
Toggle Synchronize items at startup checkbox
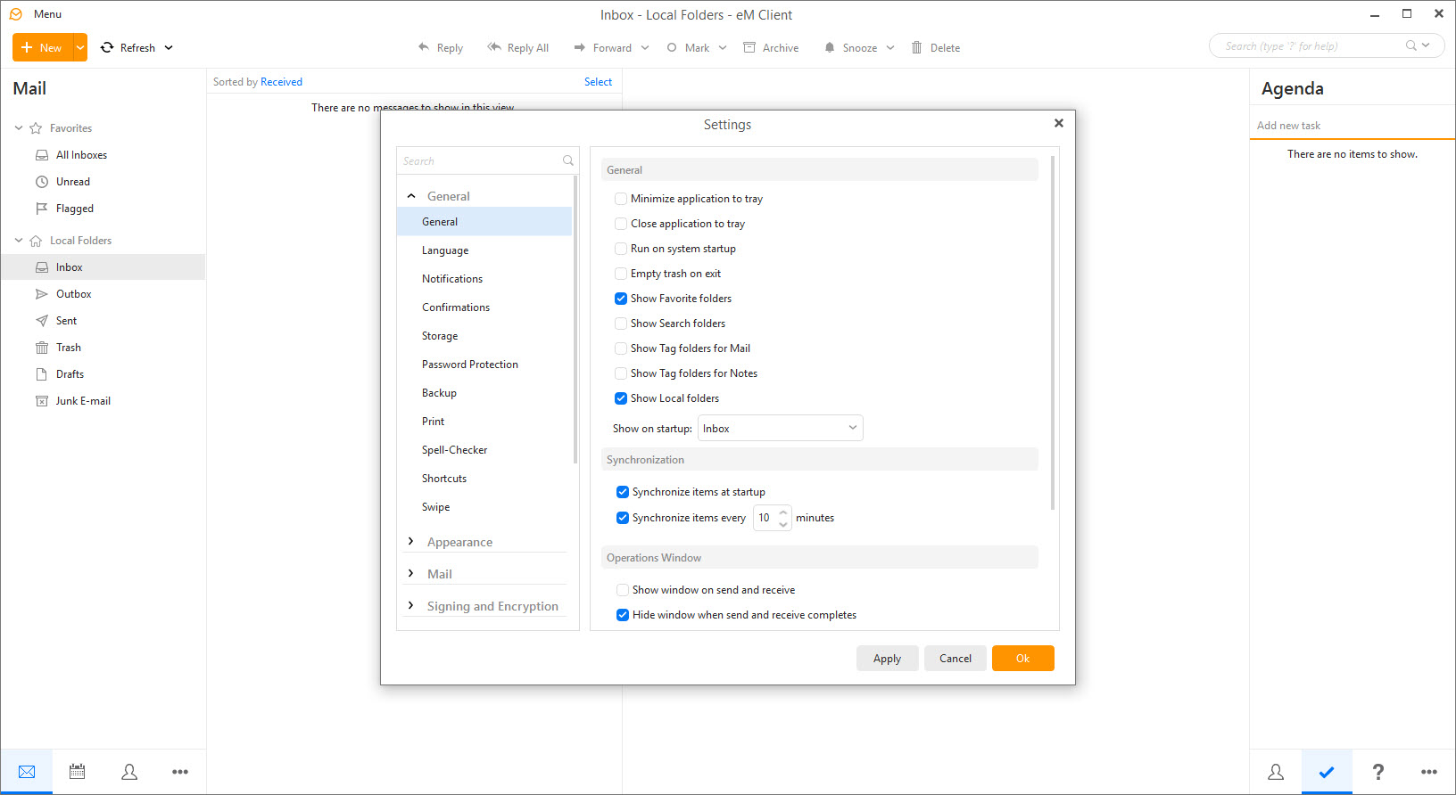(623, 492)
